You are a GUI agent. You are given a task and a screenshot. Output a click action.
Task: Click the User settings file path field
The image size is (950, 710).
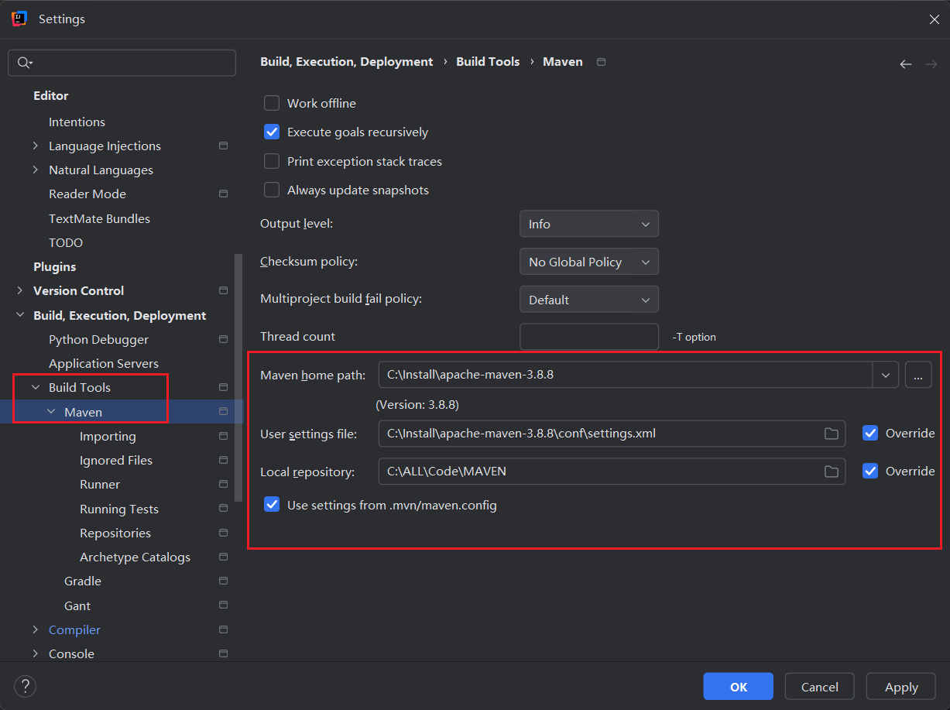(x=612, y=434)
